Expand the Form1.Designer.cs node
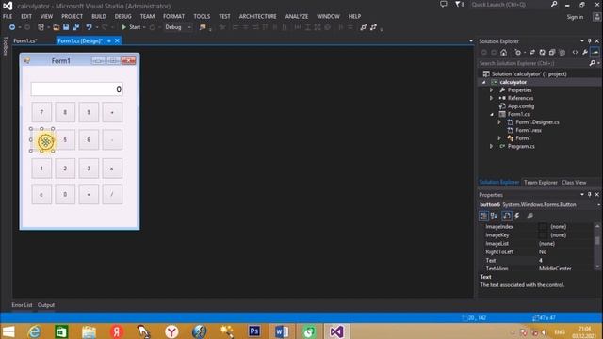Screen dimensions: 603x339 tap(499, 122)
